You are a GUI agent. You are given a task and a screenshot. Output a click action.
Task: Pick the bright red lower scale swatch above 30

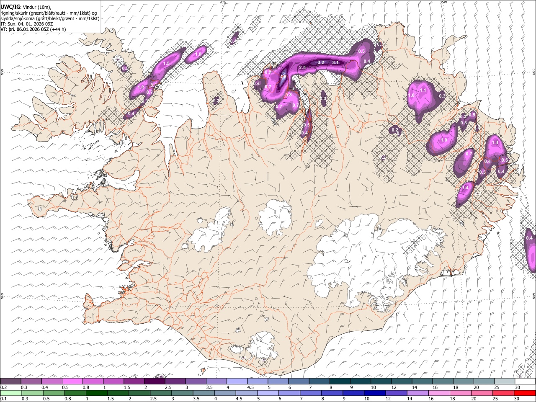point(524,393)
